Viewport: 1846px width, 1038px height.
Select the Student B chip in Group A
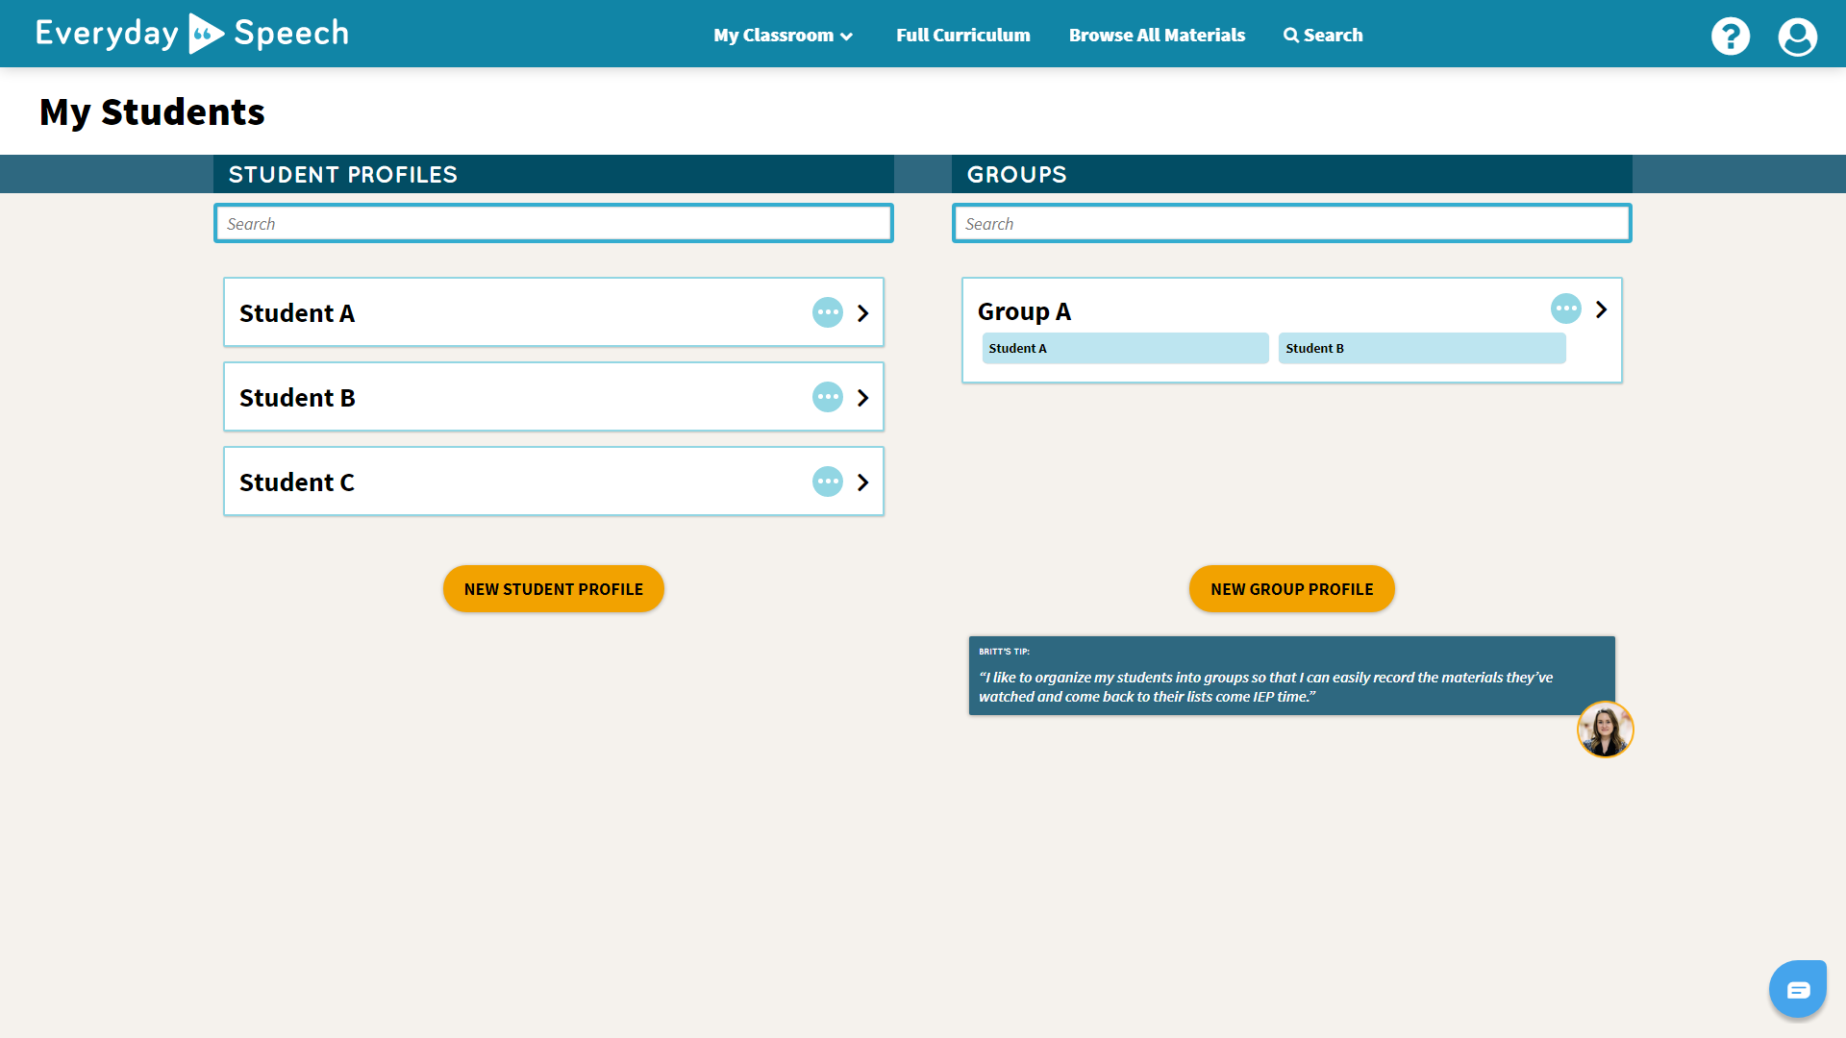(1422, 348)
